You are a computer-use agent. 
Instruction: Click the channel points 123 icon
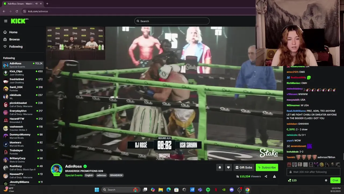[289, 180]
